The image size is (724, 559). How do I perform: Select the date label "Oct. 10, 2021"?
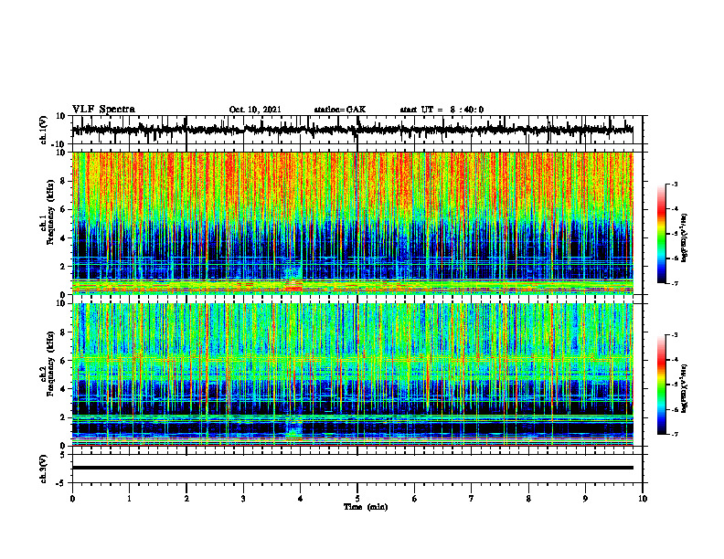coord(255,110)
